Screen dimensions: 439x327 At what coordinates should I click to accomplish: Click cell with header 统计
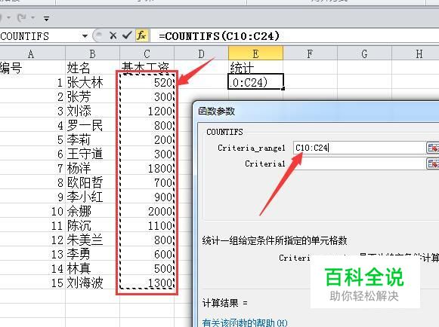[255, 68]
